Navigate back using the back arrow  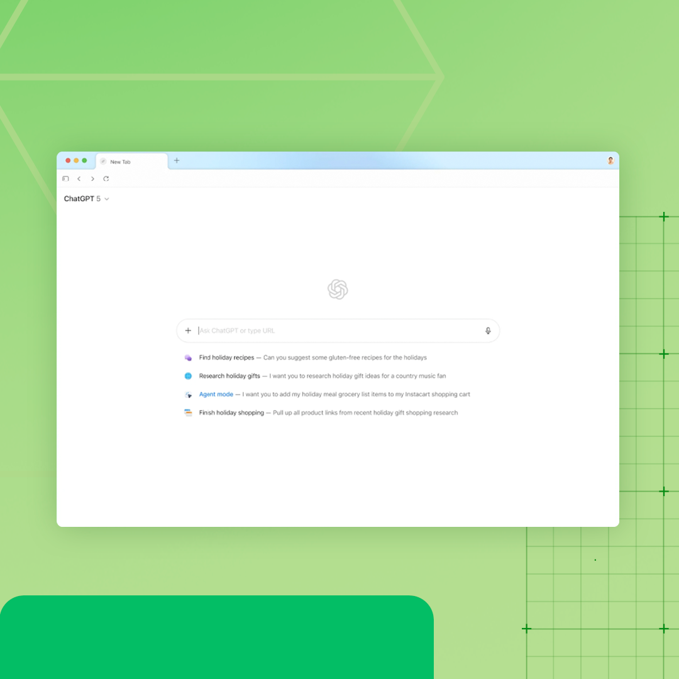coord(79,179)
